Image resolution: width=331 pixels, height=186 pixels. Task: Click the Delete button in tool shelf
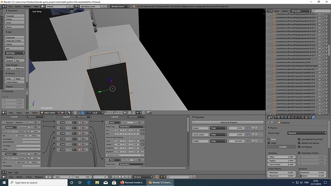point(14,44)
